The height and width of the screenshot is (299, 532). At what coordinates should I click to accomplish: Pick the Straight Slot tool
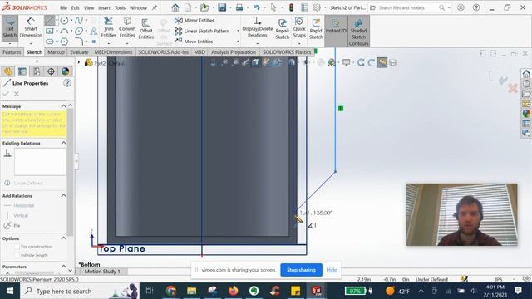50,42
